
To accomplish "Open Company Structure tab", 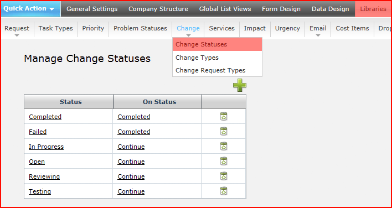I will click(x=158, y=9).
